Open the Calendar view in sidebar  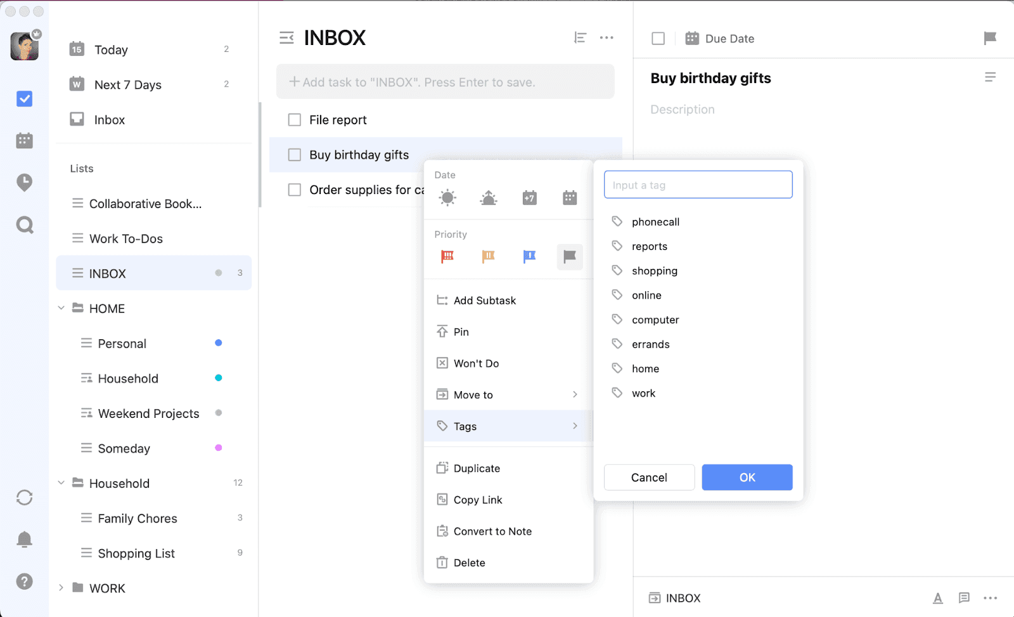click(24, 140)
